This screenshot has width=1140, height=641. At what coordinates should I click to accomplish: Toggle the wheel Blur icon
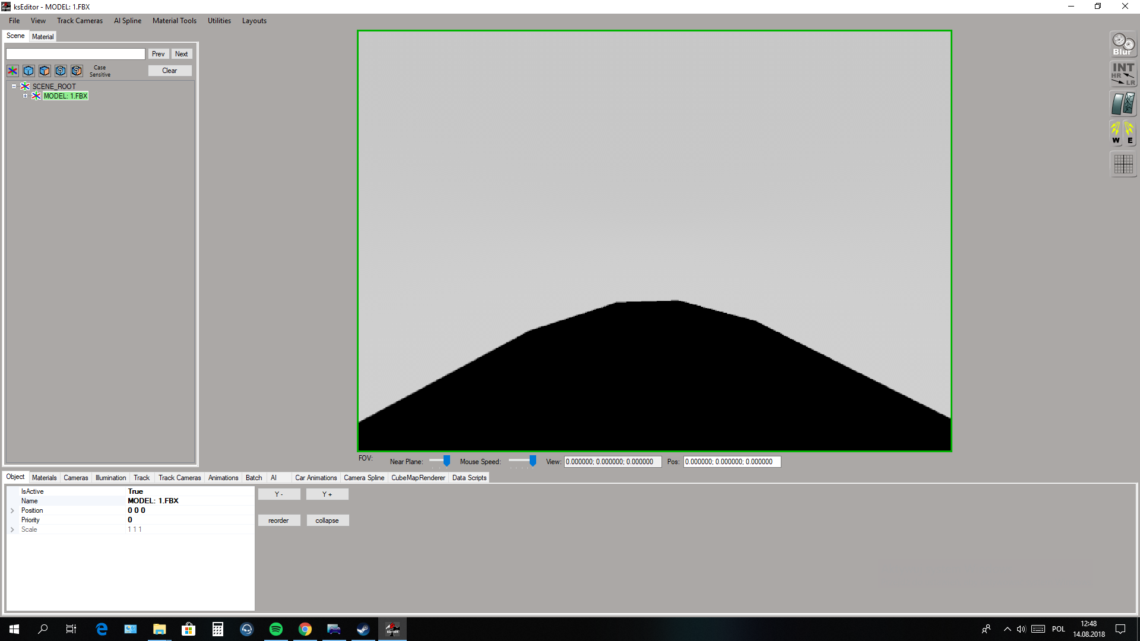[x=1123, y=44]
